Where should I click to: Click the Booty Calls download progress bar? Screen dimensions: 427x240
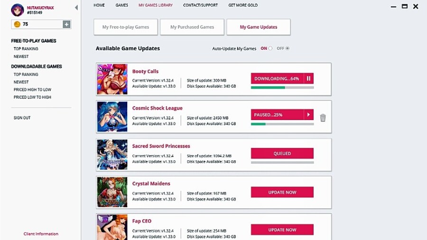coord(282,88)
